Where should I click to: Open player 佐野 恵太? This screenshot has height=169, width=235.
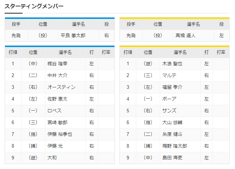[x=57, y=99]
